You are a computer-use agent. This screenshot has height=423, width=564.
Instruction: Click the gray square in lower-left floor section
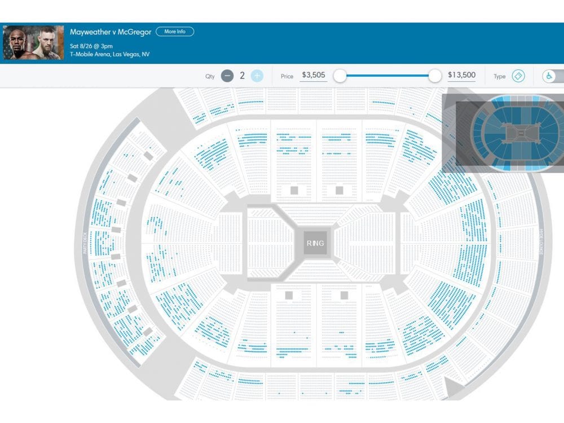(x=288, y=296)
